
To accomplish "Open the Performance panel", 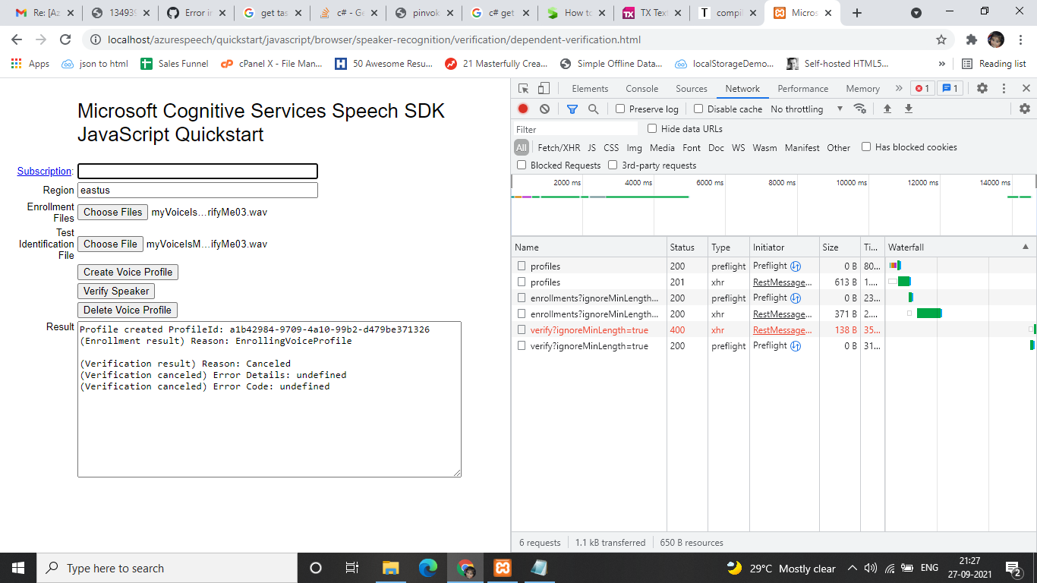I will coord(802,88).
